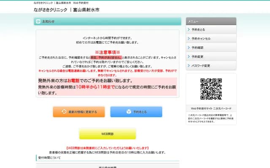Open 予約をとる in the sidebar menu

(x=198, y=30)
